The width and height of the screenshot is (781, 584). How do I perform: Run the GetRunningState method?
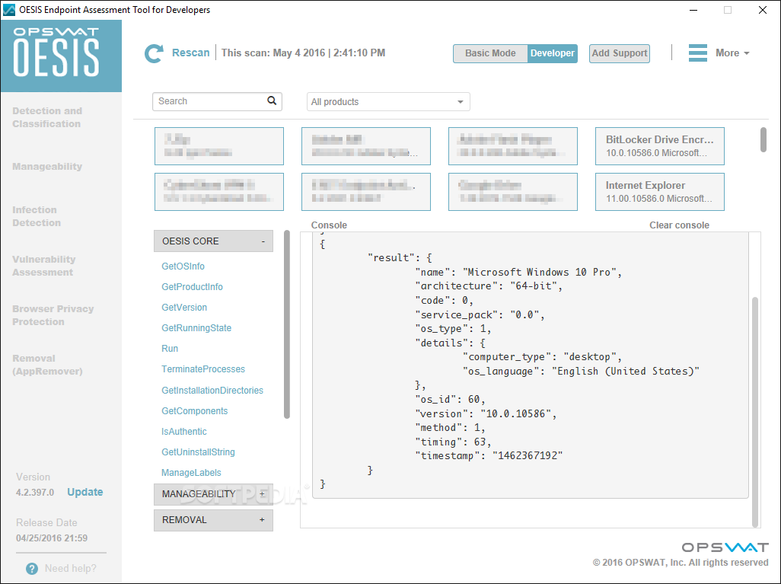tap(196, 328)
